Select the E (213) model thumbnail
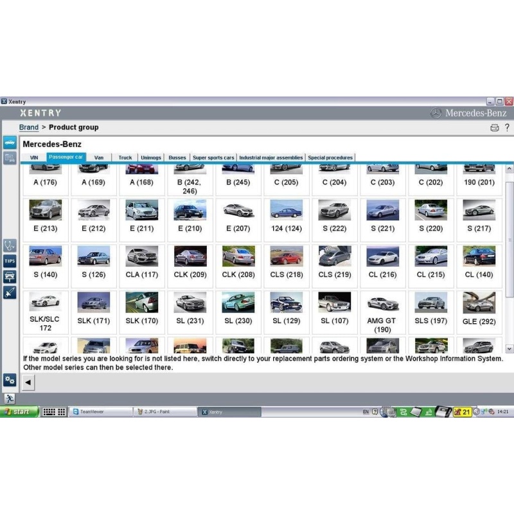Viewport: 514px width, 514px height. (x=46, y=210)
